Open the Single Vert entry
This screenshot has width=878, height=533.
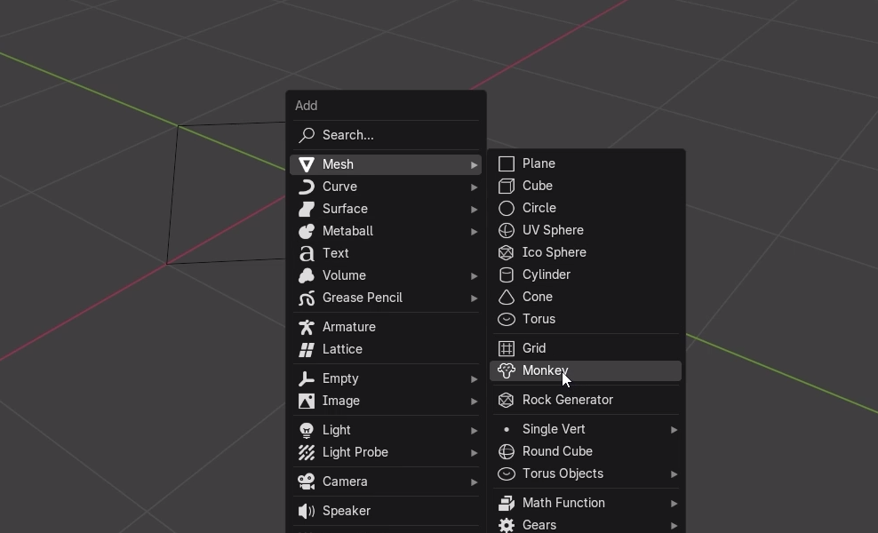coord(586,429)
